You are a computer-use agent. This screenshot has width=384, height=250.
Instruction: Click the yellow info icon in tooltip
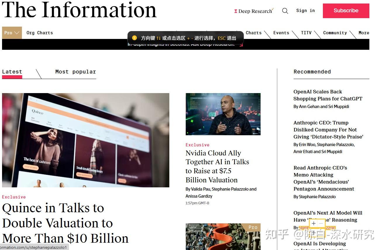pos(135,38)
